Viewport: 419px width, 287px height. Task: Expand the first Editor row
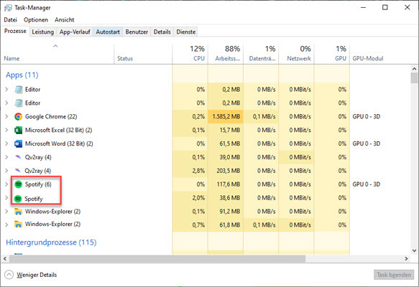(6, 90)
